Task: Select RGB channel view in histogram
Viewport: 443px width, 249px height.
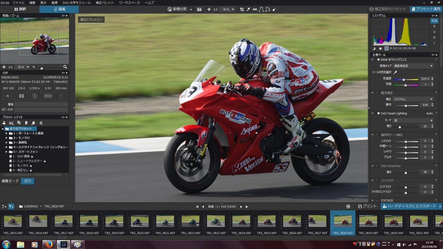Action: pyautogui.click(x=434, y=21)
